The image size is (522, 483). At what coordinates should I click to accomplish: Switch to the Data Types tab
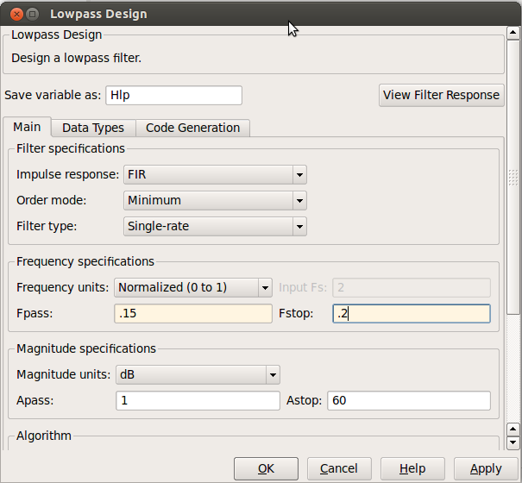[x=93, y=128]
